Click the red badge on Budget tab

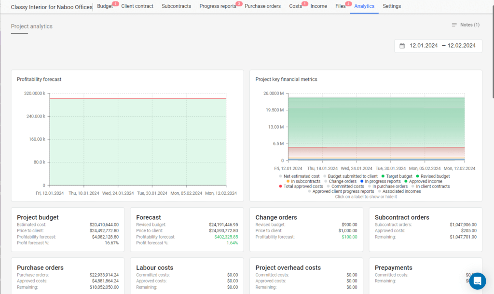point(115,4)
